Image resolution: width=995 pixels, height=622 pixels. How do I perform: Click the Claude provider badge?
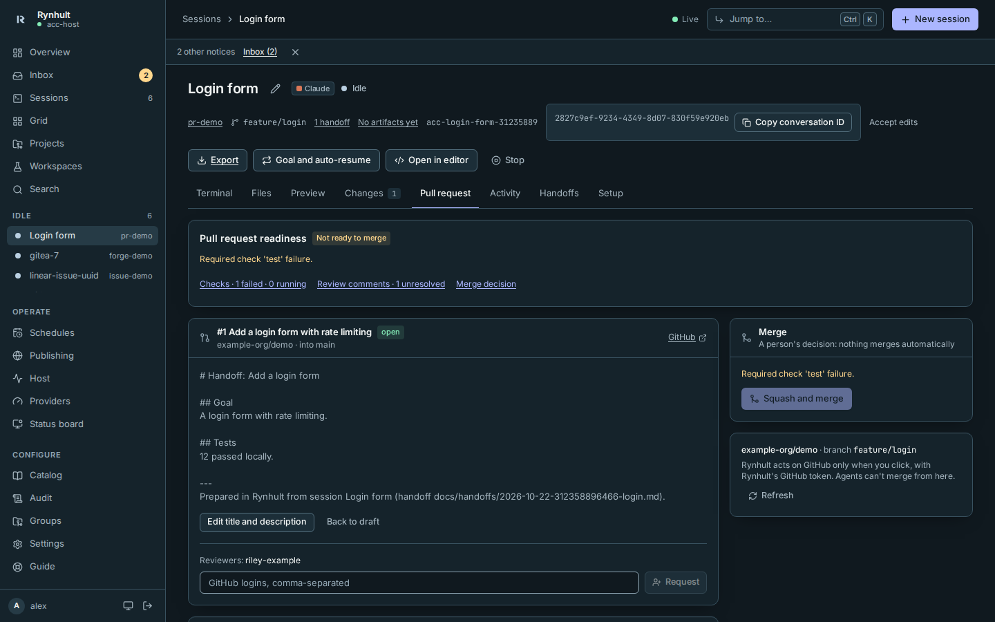point(313,88)
